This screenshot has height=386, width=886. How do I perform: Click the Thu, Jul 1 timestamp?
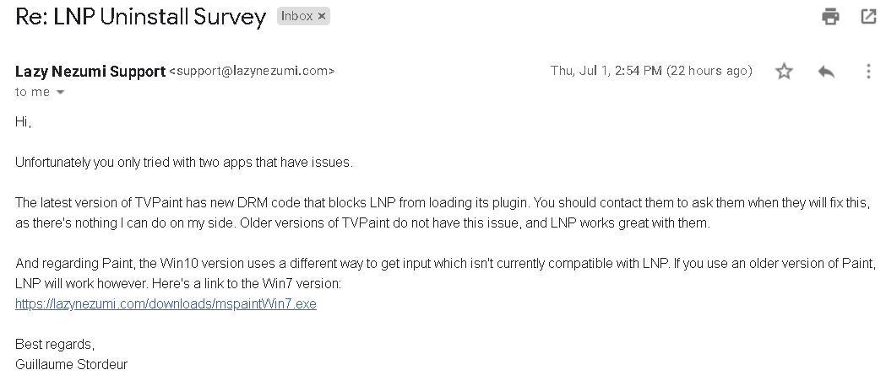point(651,71)
